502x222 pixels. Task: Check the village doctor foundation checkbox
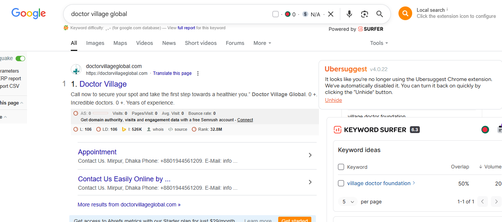pos(341,183)
